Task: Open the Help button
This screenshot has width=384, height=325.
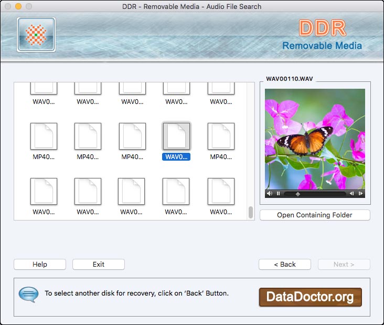Action: point(40,264)
